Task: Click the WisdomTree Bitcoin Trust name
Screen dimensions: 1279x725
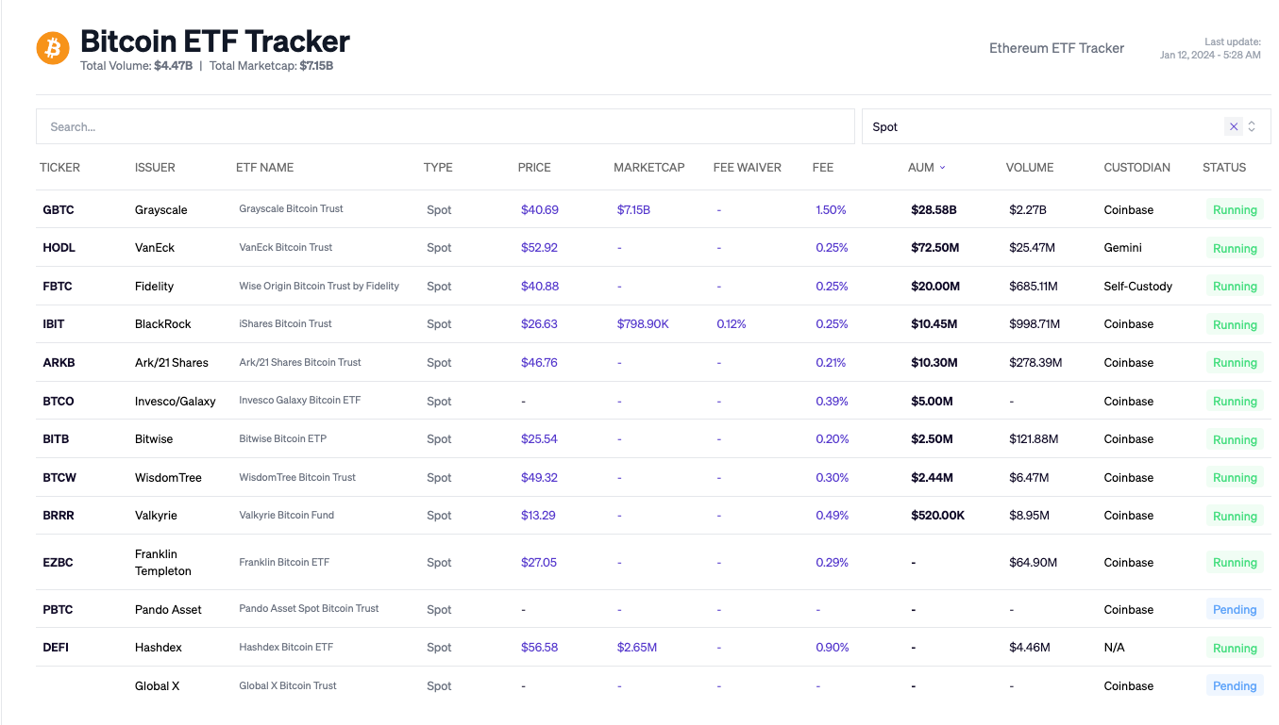Action: [297, 478]
